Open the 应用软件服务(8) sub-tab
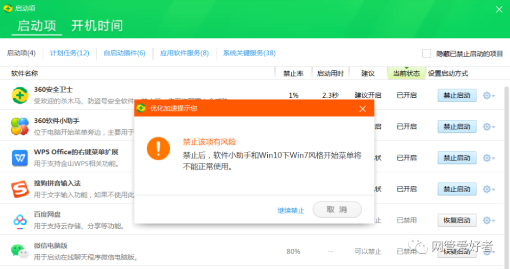 pyautogui.click(x=184, y=53)
